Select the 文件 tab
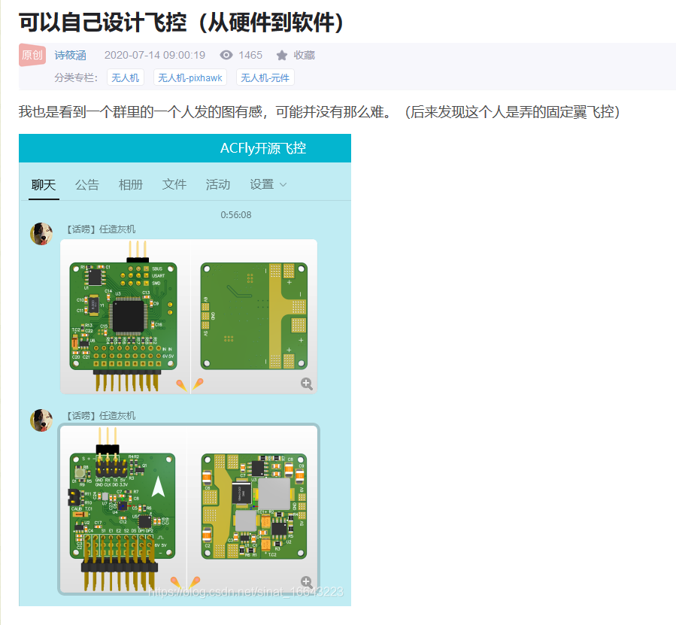This screenshot has height=625, width=676. pos(174,184)
